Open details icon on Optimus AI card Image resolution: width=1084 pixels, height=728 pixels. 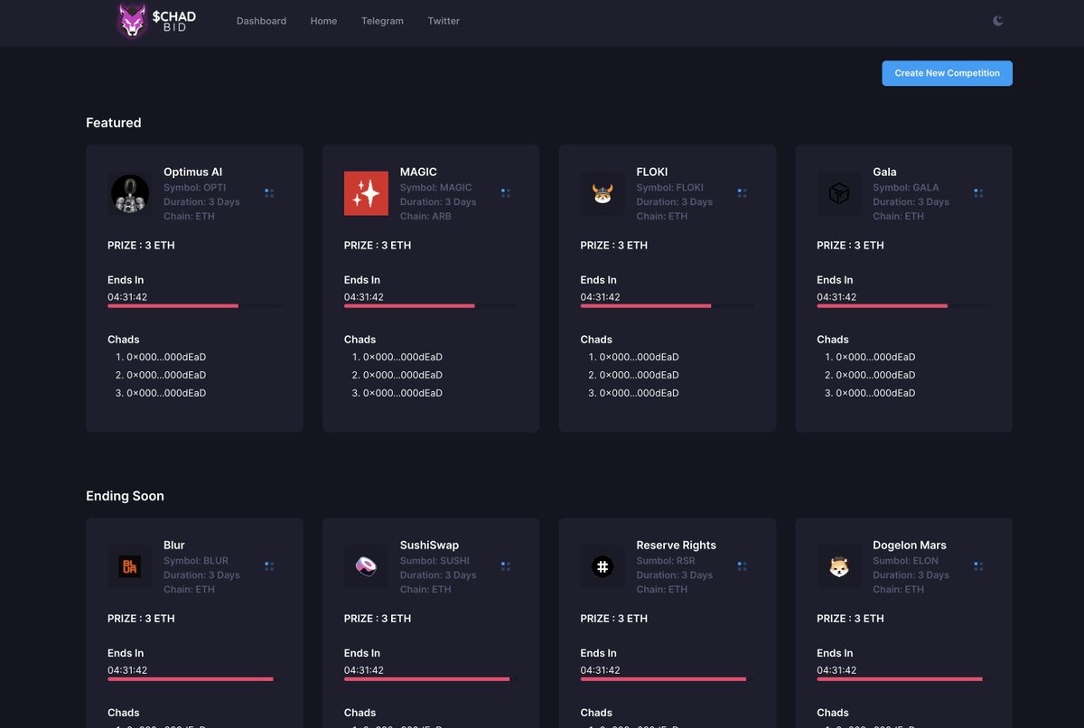click(x=269, y=192)
